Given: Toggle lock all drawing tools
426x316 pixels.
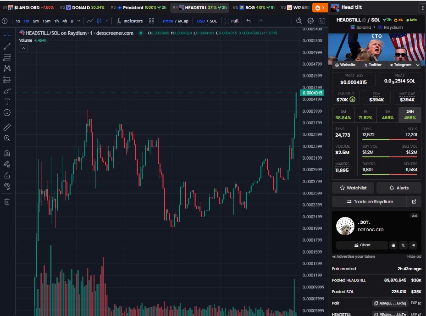Looking at the screenshot, I should pyautogui.click(x=7, y=176).
